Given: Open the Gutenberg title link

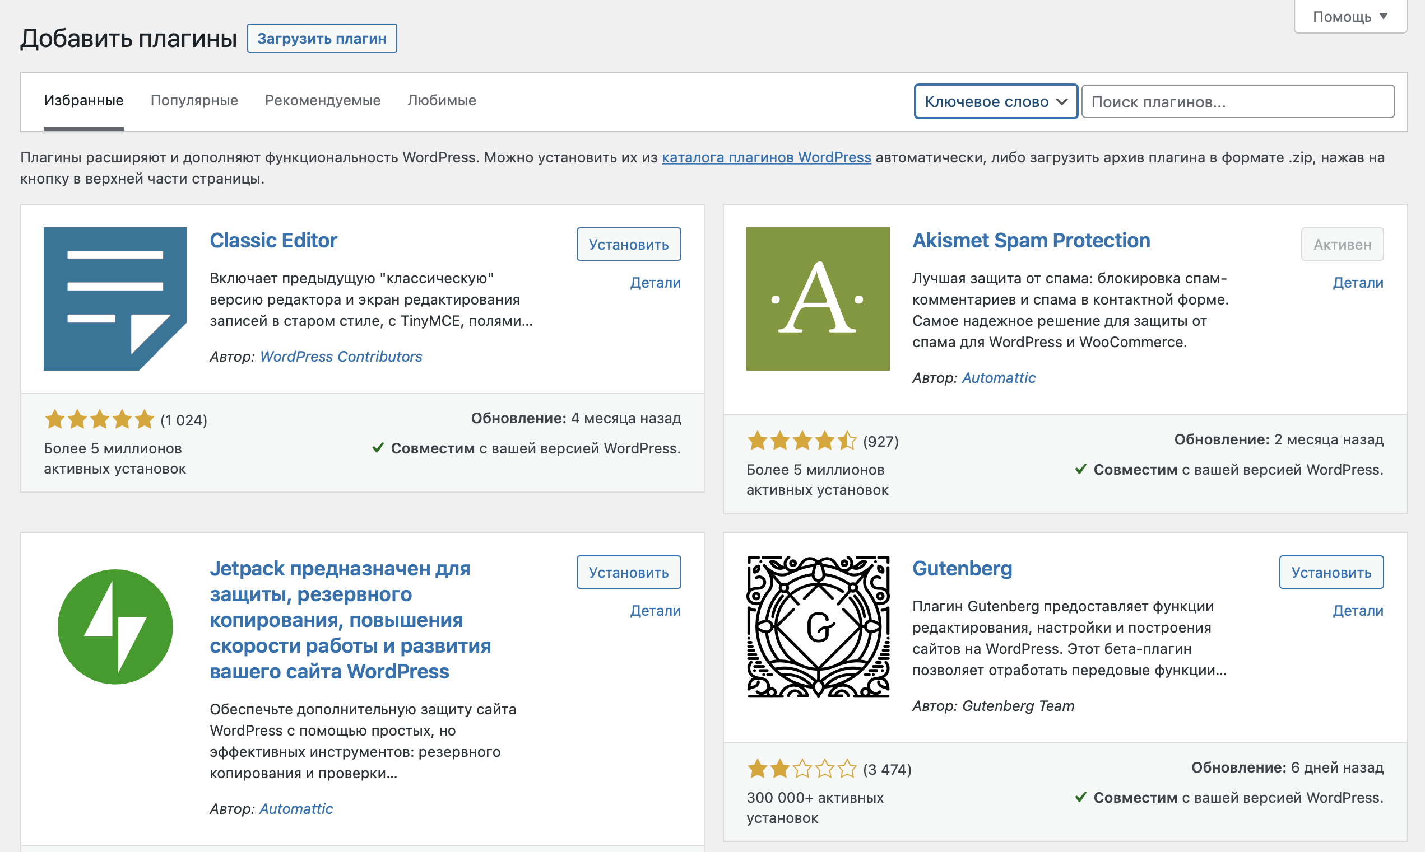Looking at the screenshot, I should click(x=963, y=568).
